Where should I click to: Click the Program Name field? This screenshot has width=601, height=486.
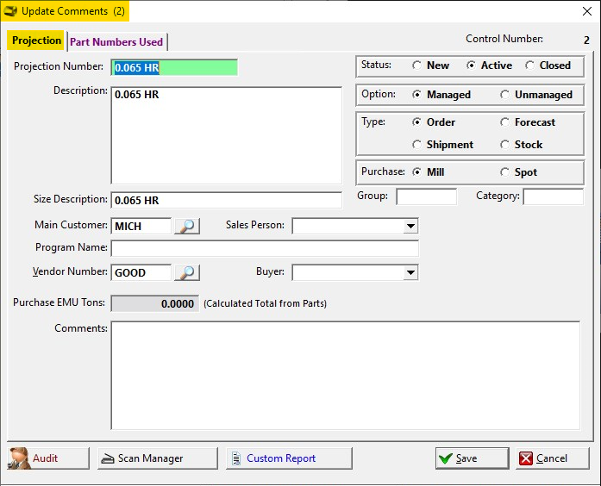(x=265, y=248)
